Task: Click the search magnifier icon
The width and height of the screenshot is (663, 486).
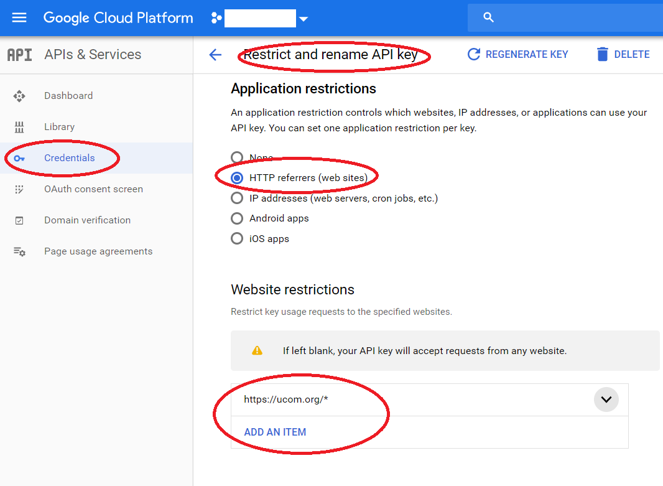Action: [x=488, y=17]
